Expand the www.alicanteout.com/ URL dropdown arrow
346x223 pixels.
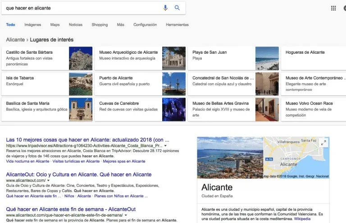(x=48, y=181)
